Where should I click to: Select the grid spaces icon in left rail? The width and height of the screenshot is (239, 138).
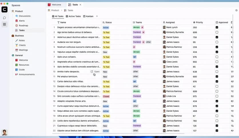tap(4, 24)
